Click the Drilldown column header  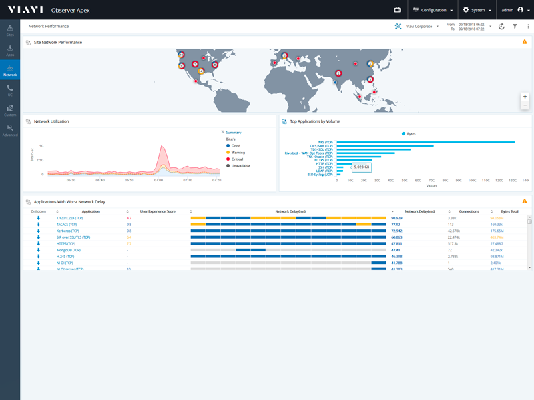click(x=39, y=211)
